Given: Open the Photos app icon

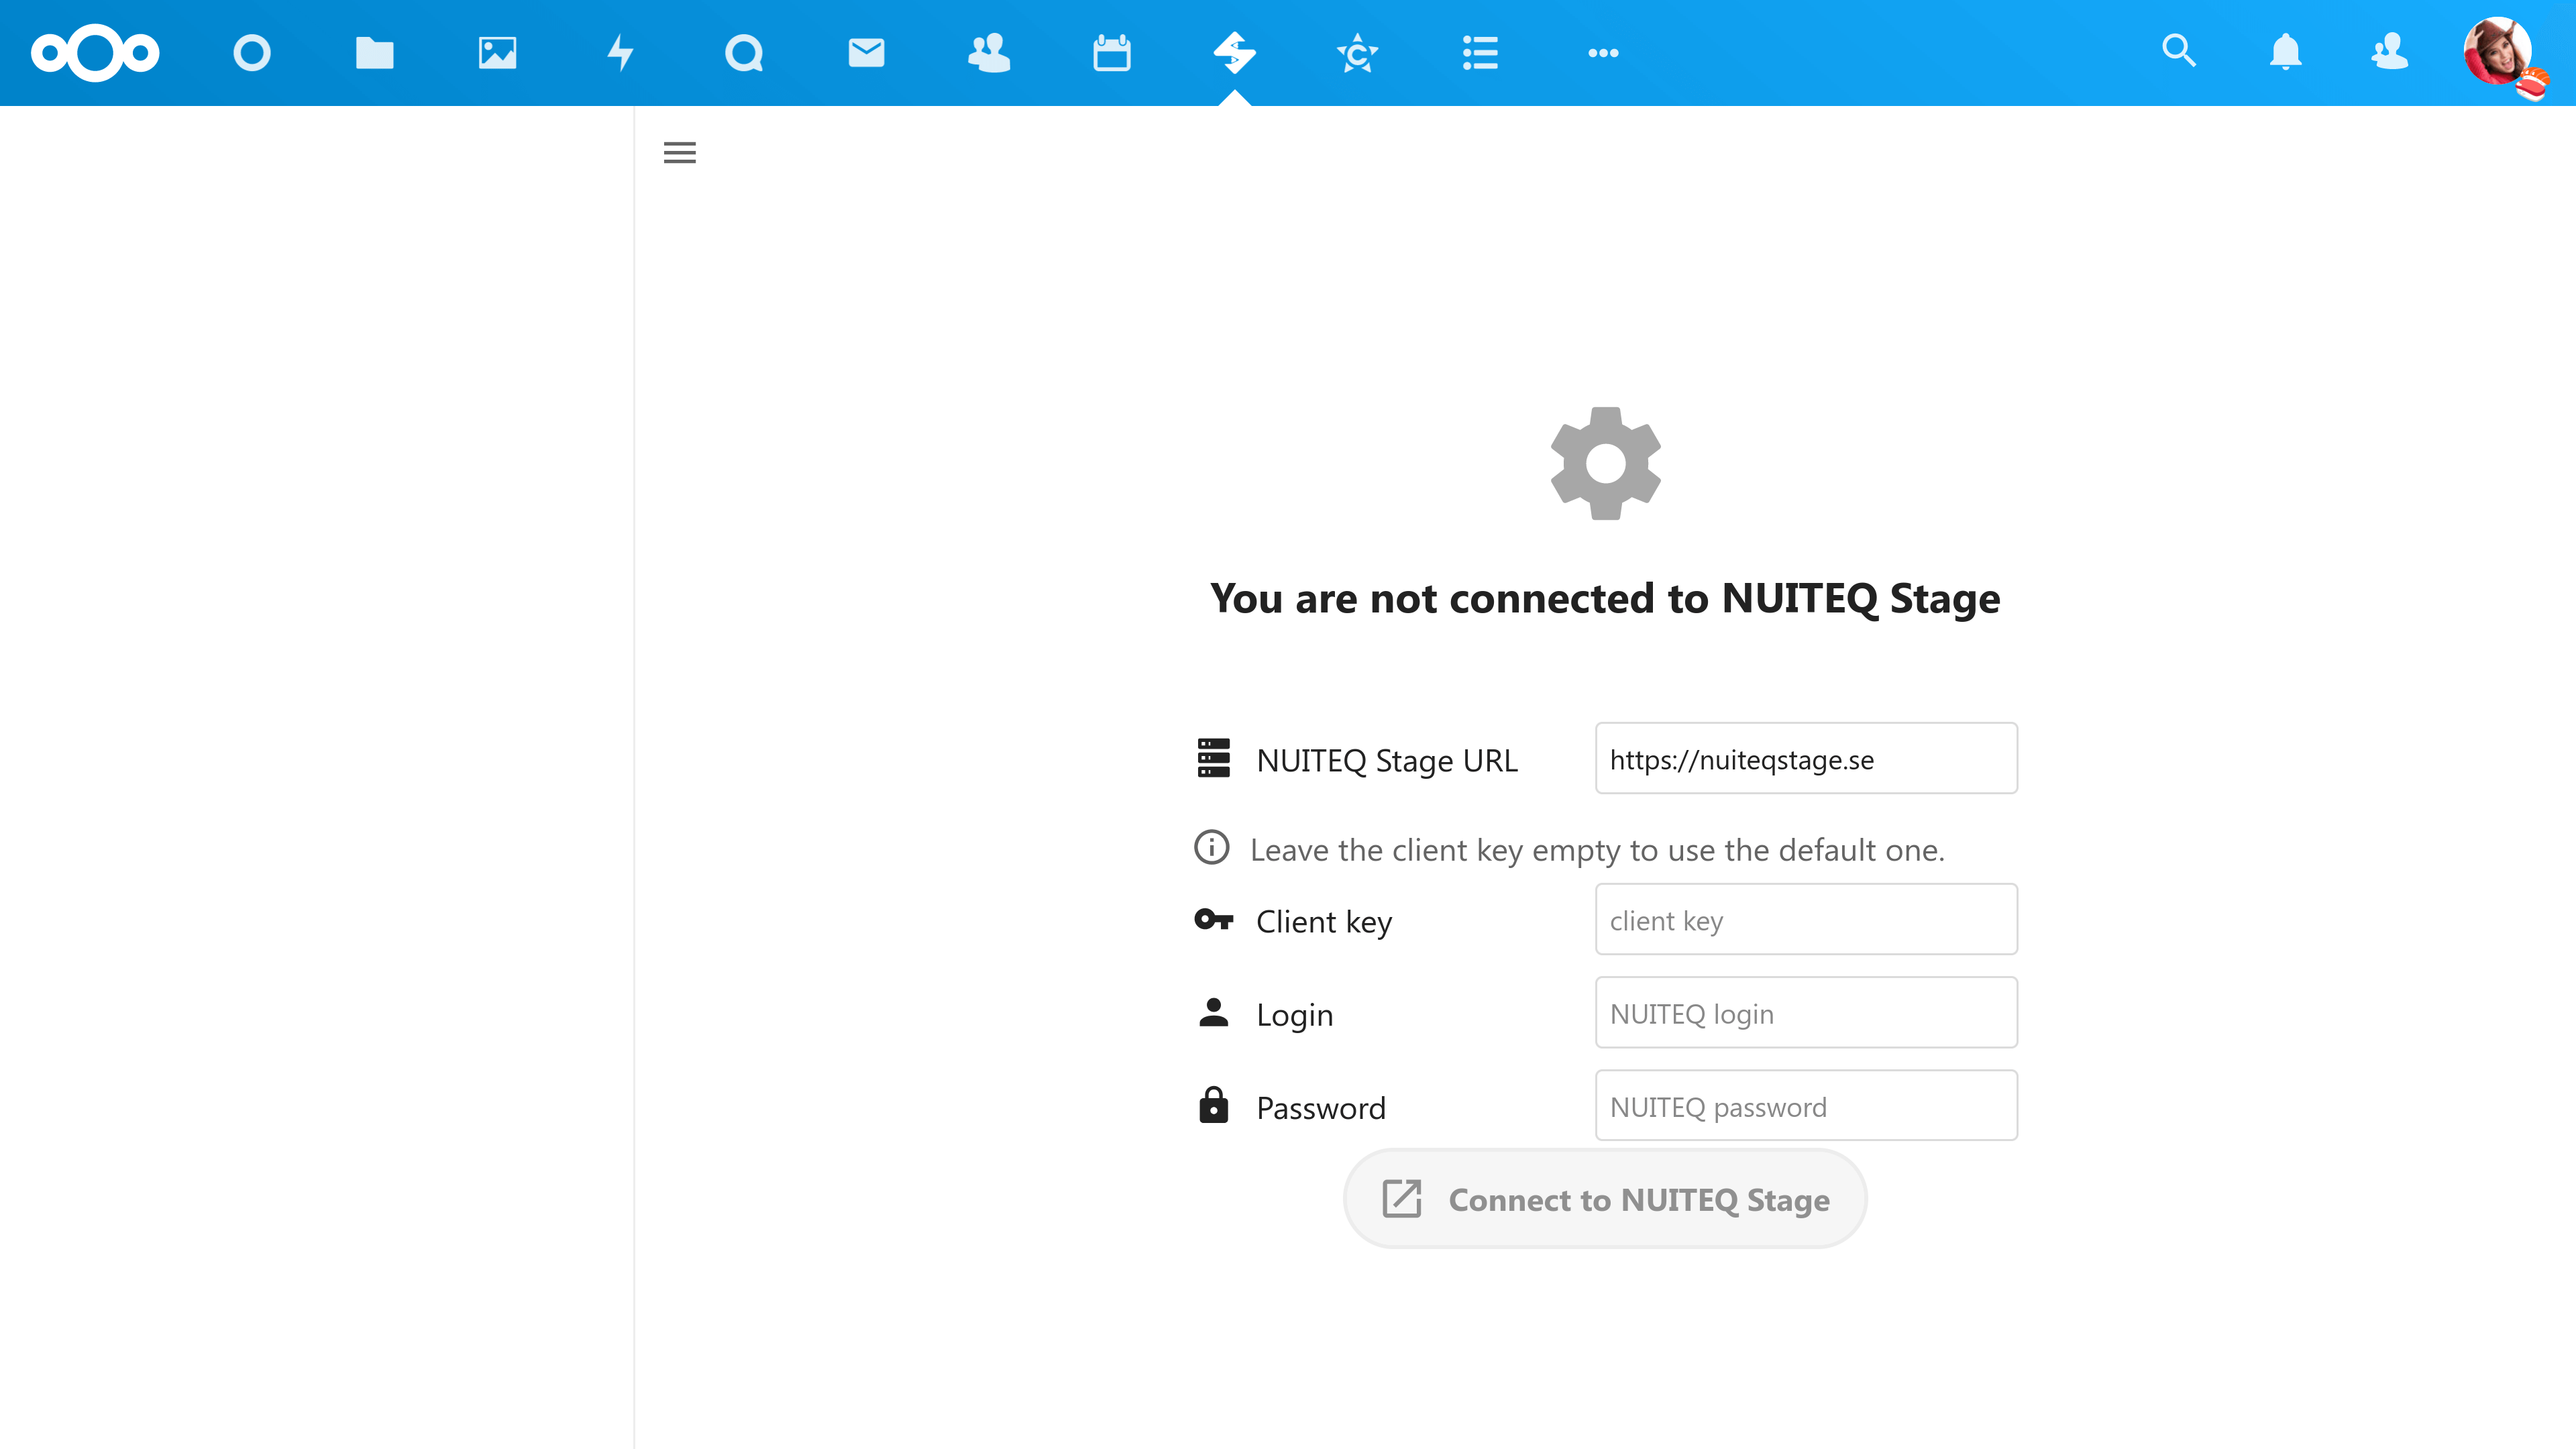Looking at the screenshot, I should click(x=498, y=53).
